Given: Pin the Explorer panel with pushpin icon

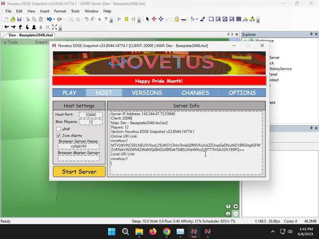Looking at the screenshot, I should click(x=311, y=34).
